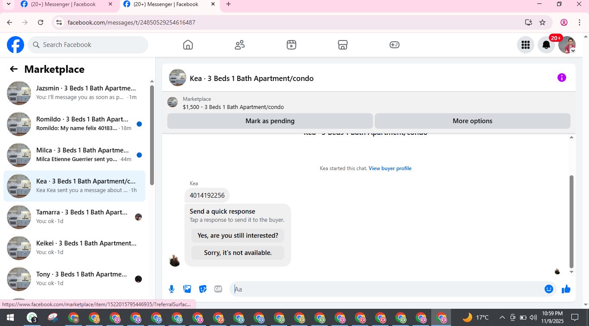Show hidden system tray icons
This screenshot has width=589, height=326.
(x=502, y=318)
